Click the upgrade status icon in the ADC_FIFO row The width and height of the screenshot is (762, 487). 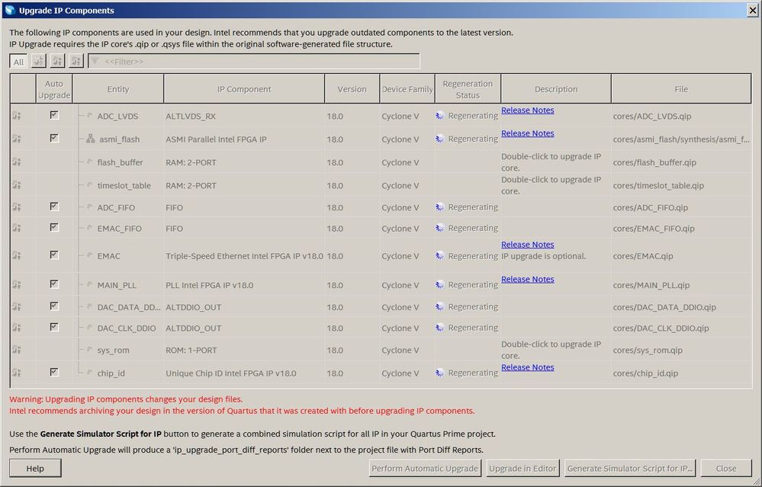pos(17,207)
